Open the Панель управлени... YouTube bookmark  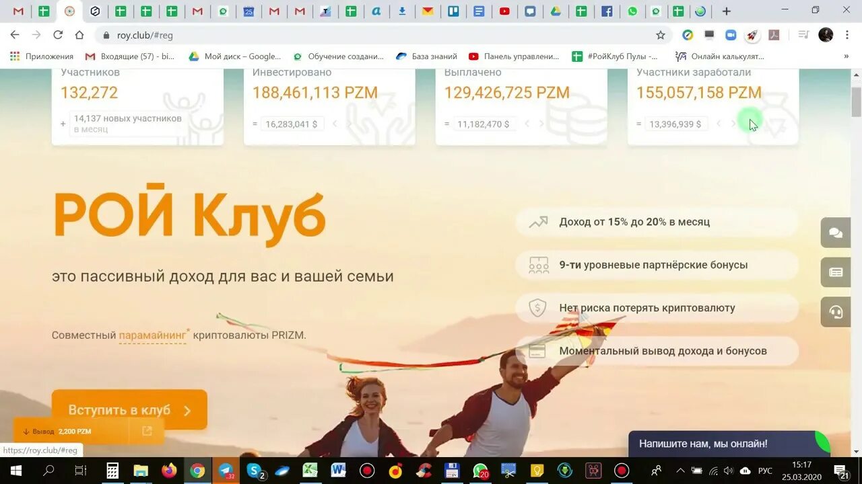[x=514, y=56]
